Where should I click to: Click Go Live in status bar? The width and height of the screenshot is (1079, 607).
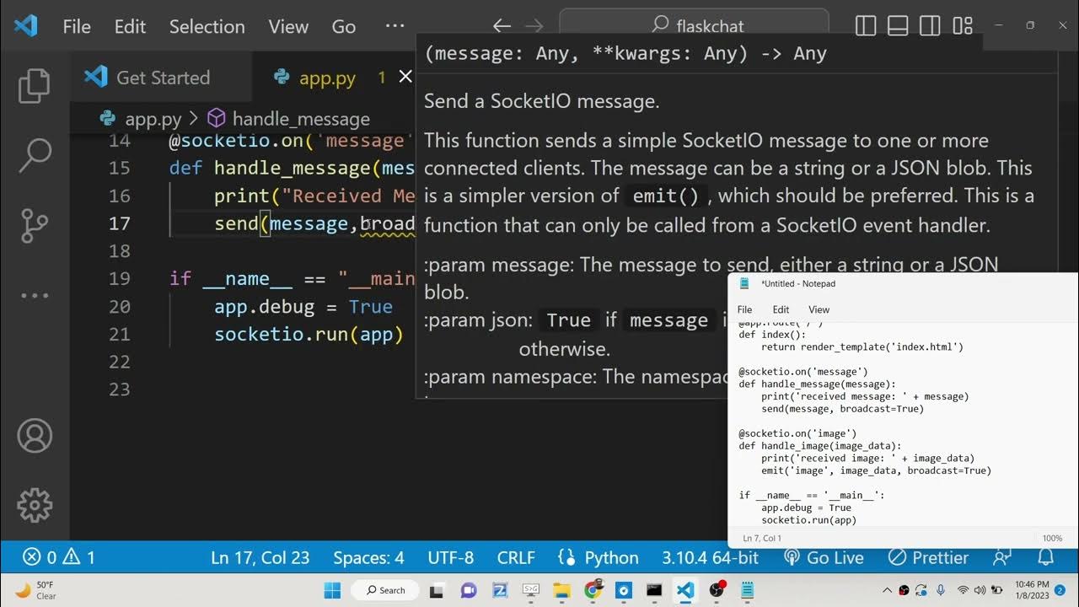point(824,557)
